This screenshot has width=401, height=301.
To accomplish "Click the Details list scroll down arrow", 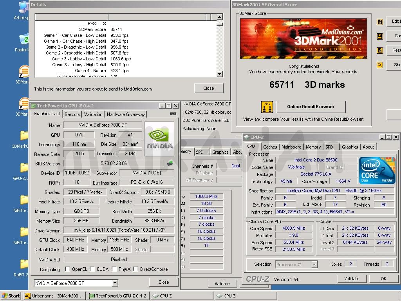I will coord(219,74).
